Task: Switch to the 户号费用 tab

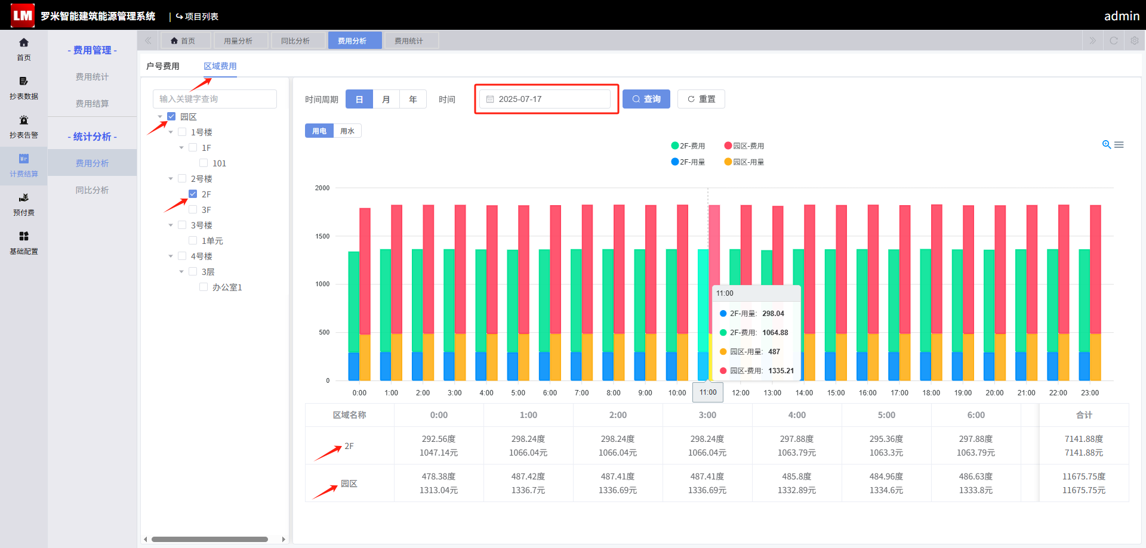Action: tap(163, 66)
